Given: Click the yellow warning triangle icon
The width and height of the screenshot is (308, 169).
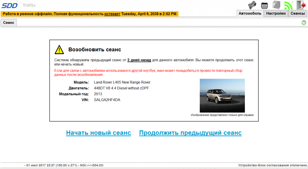Looking at the screenshot, I should pyautogui.click(x=59, y=50).
